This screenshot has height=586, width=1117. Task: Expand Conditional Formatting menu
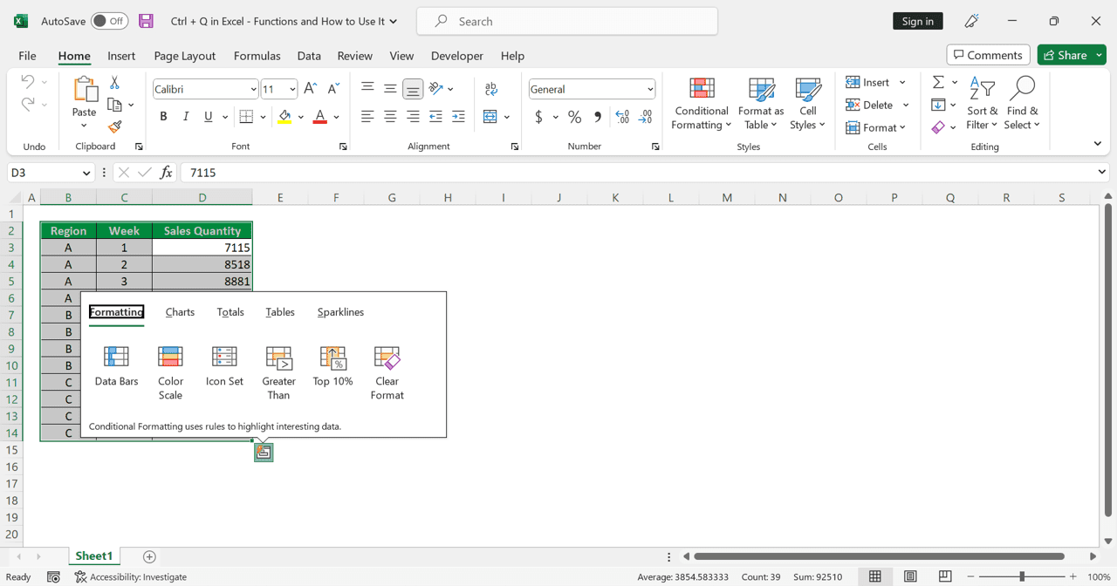[702, 105]
